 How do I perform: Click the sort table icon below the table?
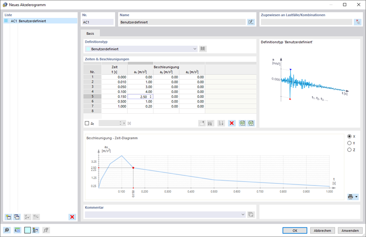point(221,123)
